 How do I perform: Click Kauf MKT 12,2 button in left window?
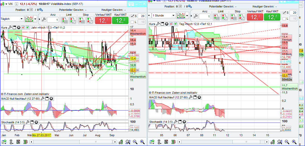pos(120,20)
